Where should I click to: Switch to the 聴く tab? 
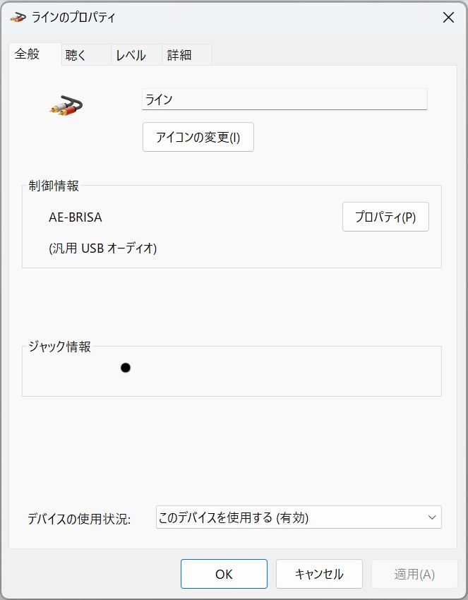(x=86, y=55)
